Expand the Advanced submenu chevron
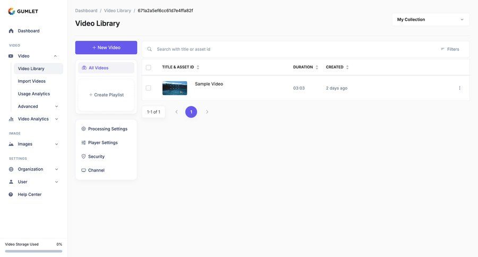The width and height of the screenshot is (478, 257). (56, 106)
